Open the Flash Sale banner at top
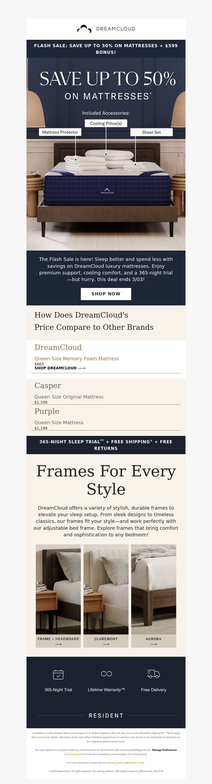This screenshot has height=784, width=212. (106, 49)
